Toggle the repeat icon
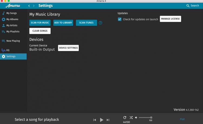Screen dimensions: 203x124 [x=125, y=117]
